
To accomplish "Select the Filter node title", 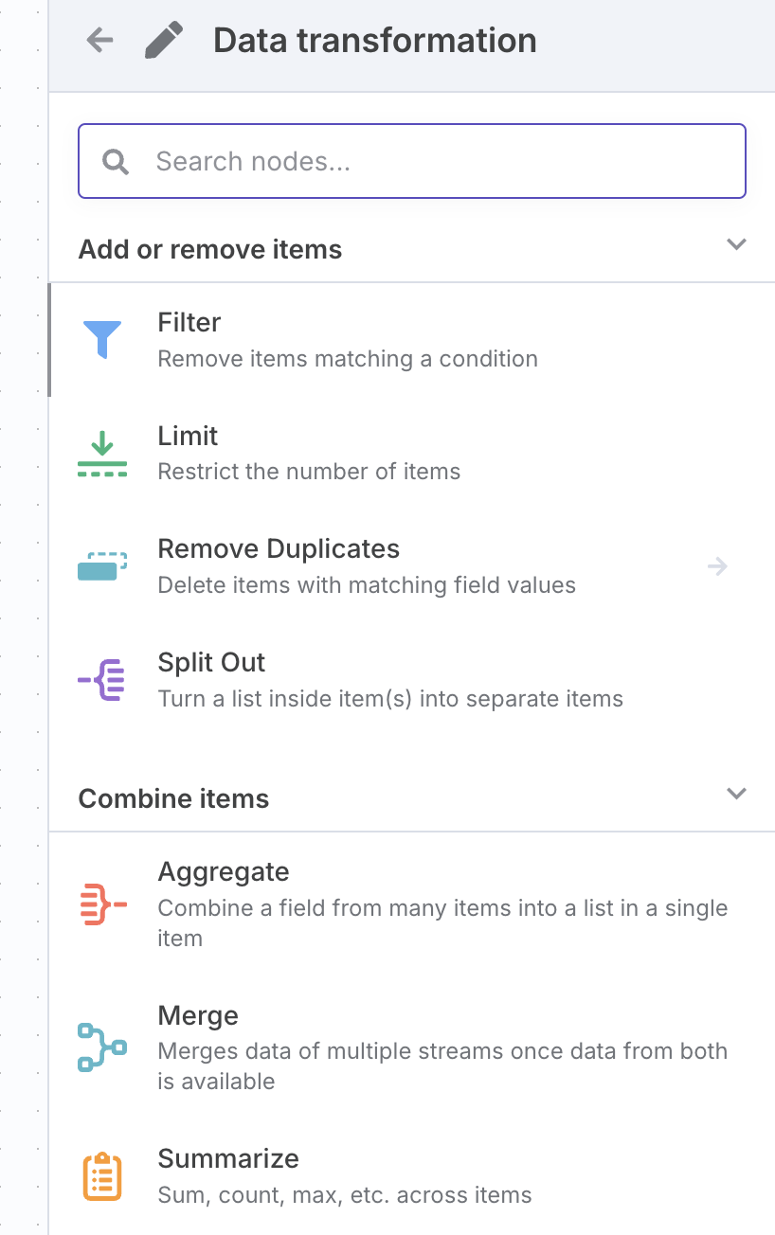I will (189, 323).
